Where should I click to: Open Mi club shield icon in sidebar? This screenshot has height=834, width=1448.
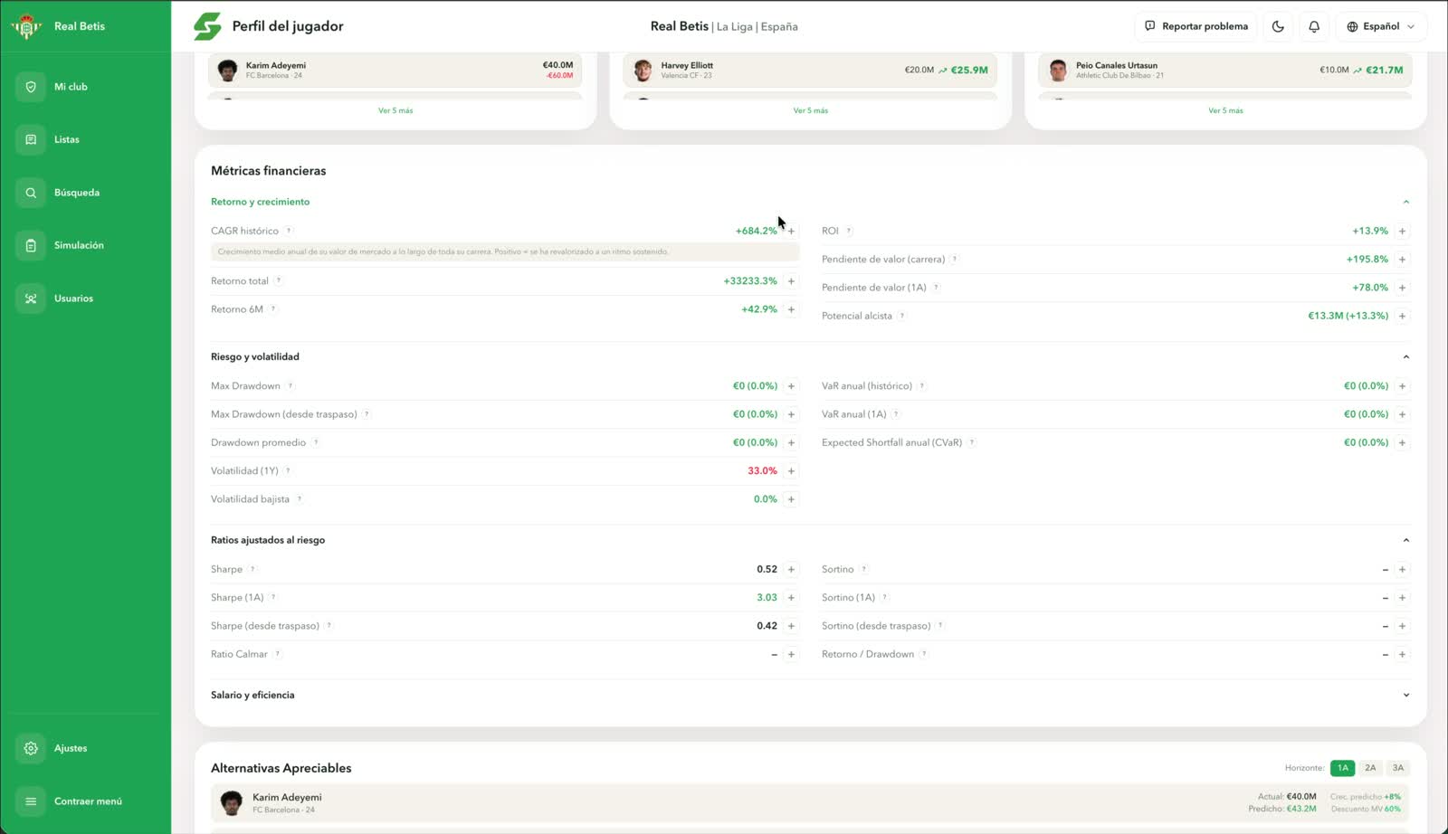31,87
